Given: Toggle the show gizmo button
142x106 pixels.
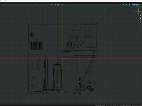Looking at the screenshot, I should pos(126,5).
